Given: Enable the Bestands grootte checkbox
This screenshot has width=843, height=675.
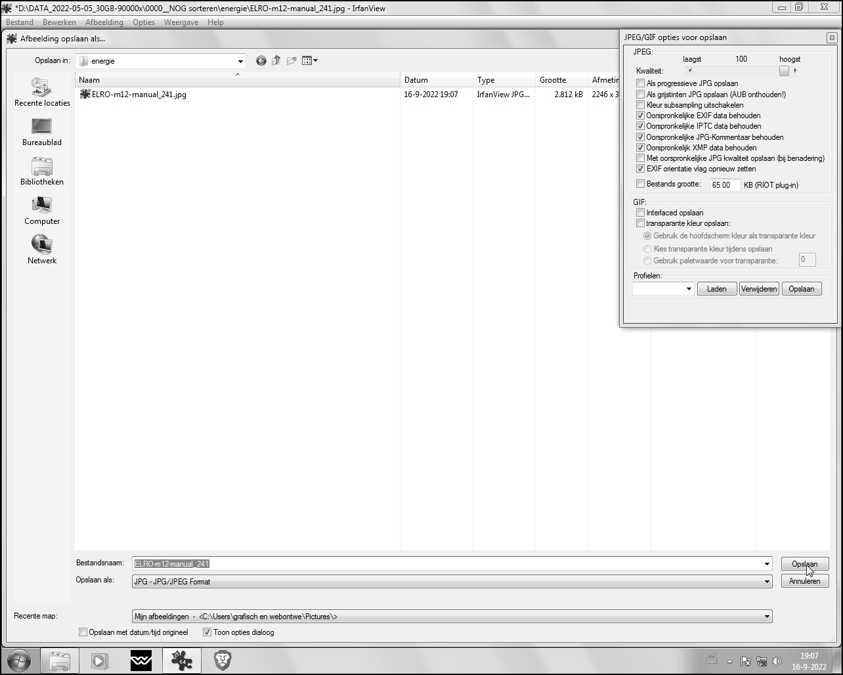Looking at the screenshot, I should coord(641,184).
